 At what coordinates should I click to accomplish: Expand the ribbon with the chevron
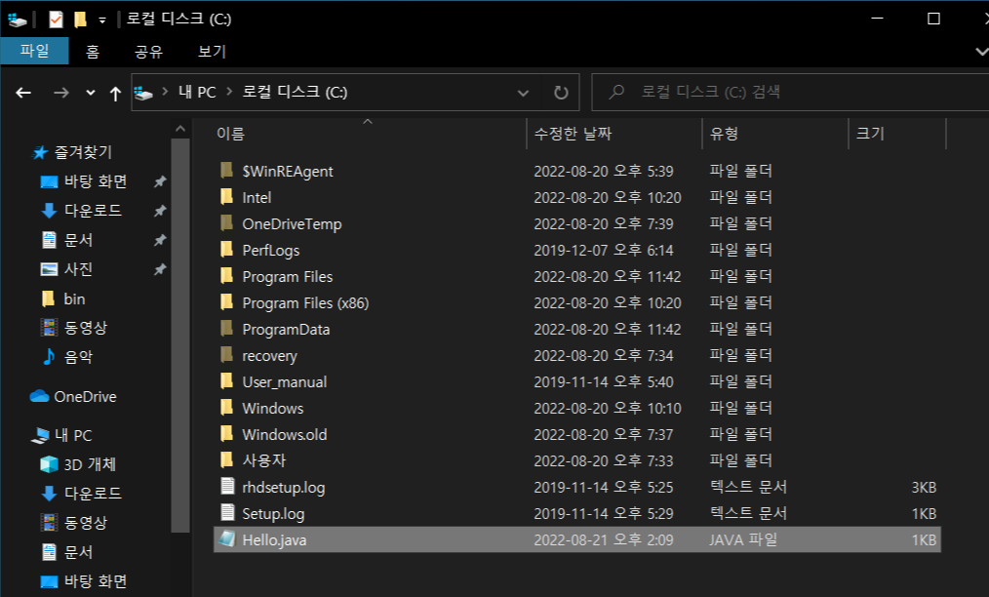coord(981,51)
